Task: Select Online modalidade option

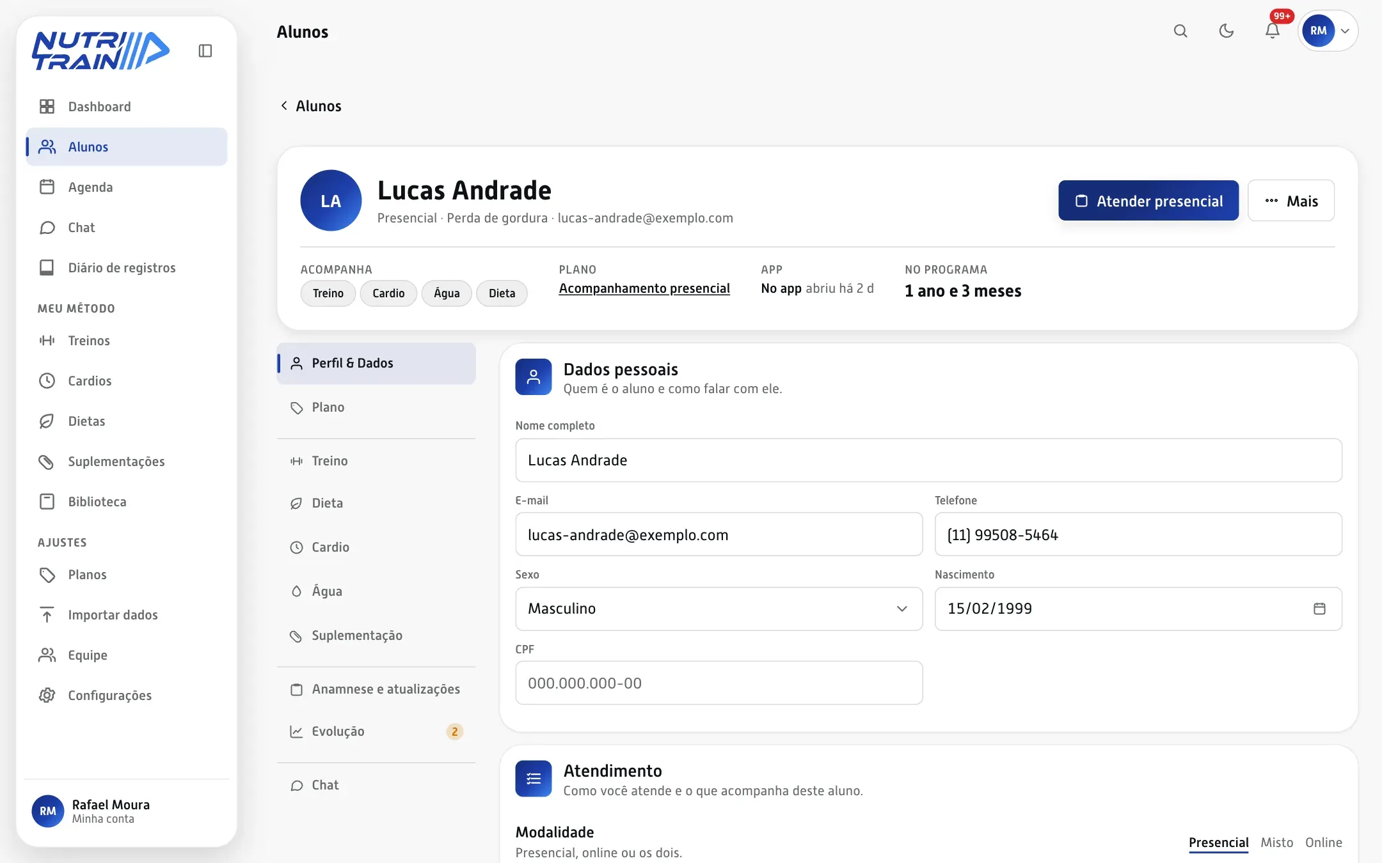Action: [x=1324, y=843]
